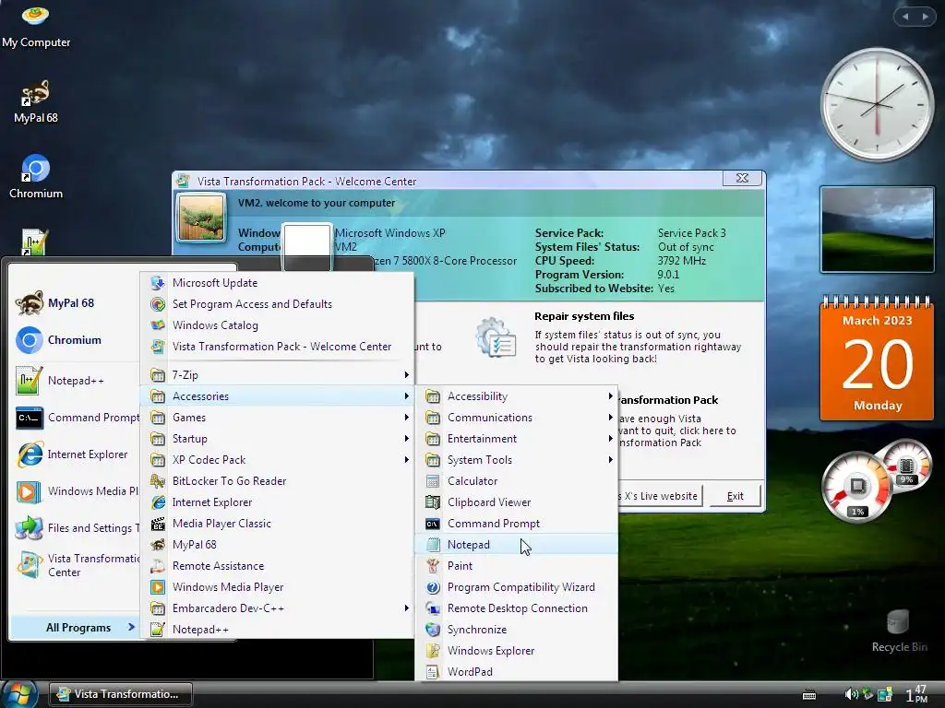The image size is (945, 708).
Task: Launch Paint from Accessories
Action: coord(517,566)
